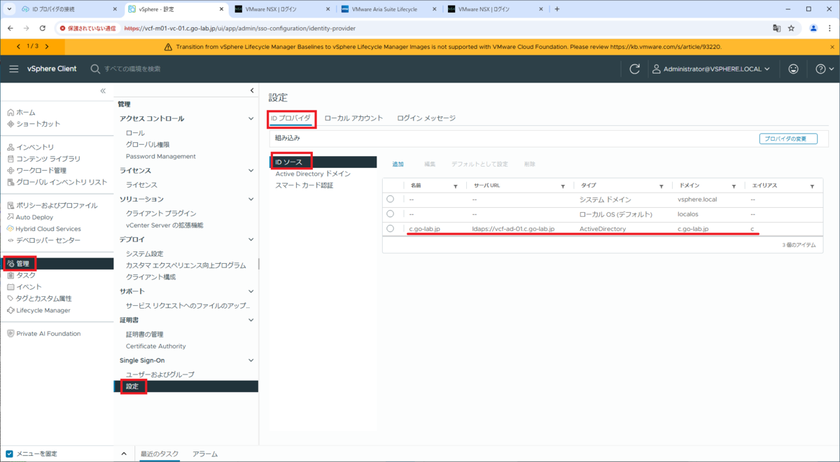Reload the browser page
Image resolution: width=840 pixels, height=462 pixels.
43,28
